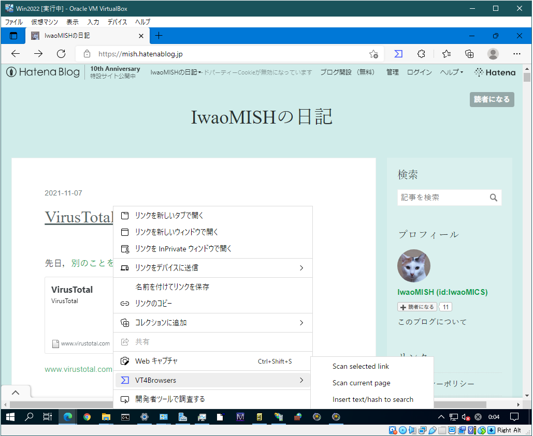Expand リンクをデバイスに送信 submenu
Viewport: 533px width, 436px height.
pyautogui.click(x=213, y=268)
